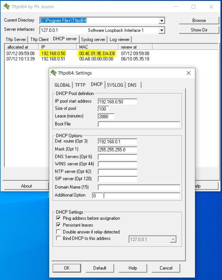Click the DNS Servers (Opt 6) field
The image size is (222, 280).
pos(118,157)
